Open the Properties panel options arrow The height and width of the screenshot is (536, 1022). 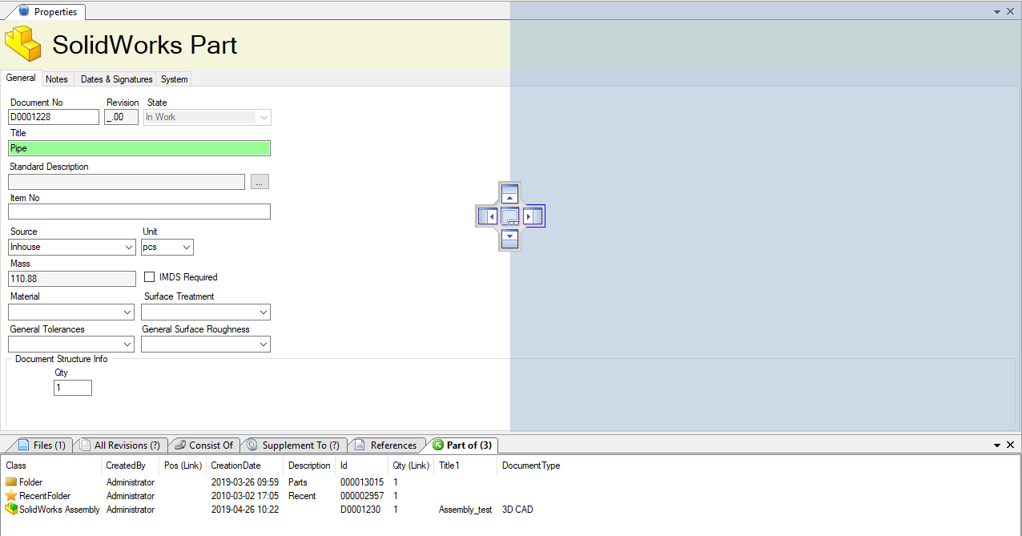tap(997, 12)
